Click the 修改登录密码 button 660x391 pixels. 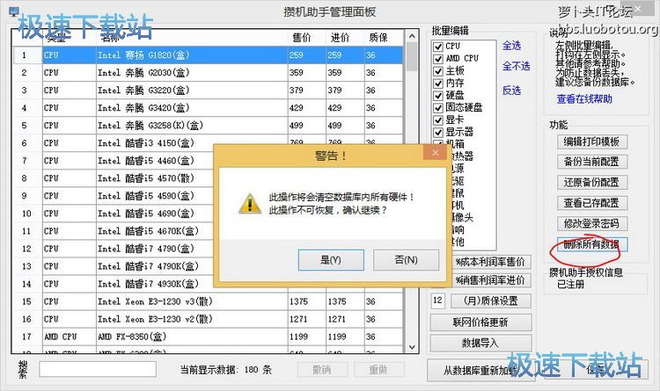(x=592, y=224)
